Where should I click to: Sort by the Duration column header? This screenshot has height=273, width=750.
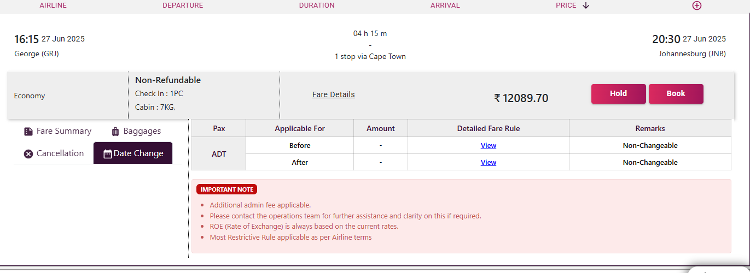click(317, 5)
